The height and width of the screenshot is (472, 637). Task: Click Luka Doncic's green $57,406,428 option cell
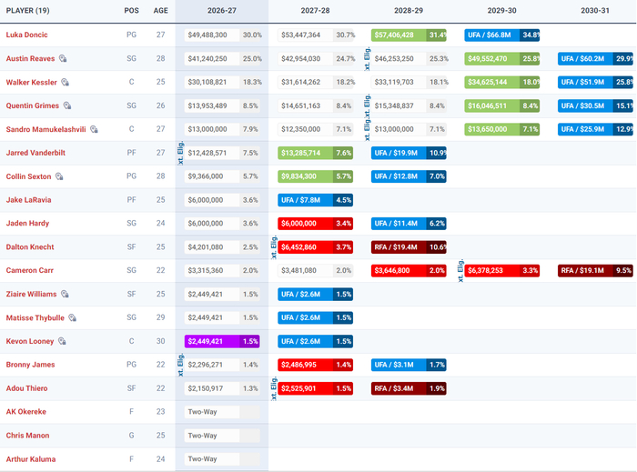click(409, 35)
